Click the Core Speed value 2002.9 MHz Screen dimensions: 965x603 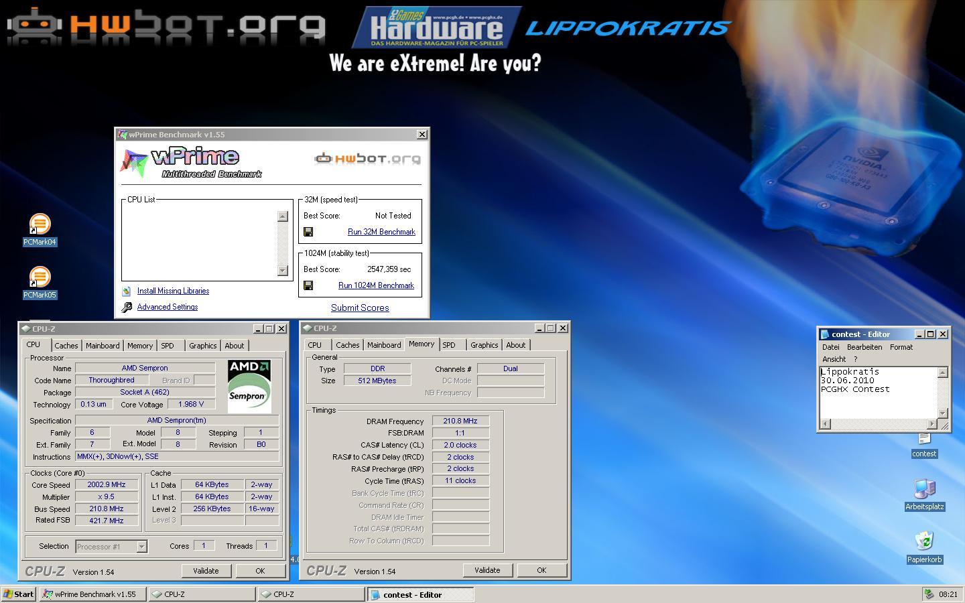pyautogui.click(x=107, y=485)
